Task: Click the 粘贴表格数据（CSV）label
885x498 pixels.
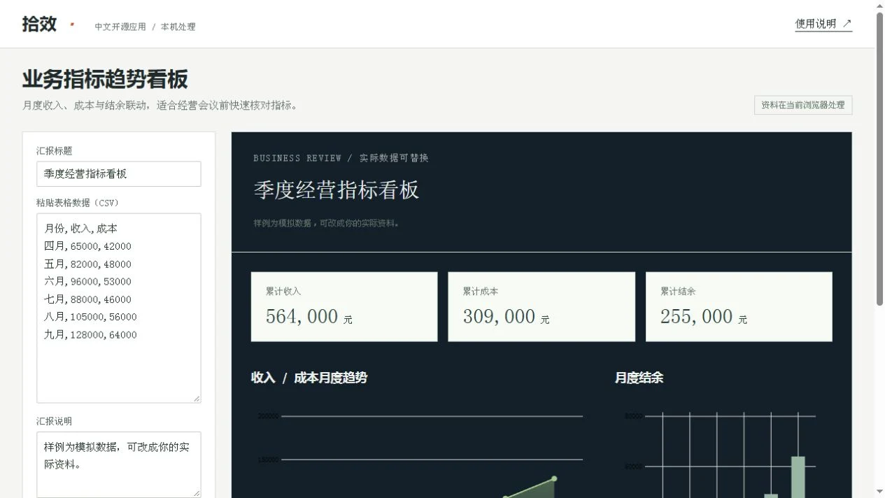Action: [x=78, y=203]
